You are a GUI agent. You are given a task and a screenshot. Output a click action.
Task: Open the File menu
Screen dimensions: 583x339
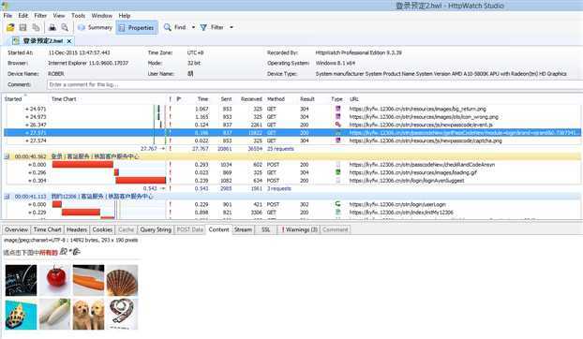click(x=7, y=16)
